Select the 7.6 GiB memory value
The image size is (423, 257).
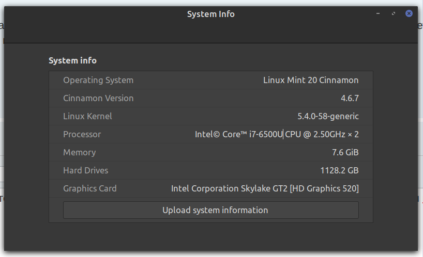tap(345, 152)
